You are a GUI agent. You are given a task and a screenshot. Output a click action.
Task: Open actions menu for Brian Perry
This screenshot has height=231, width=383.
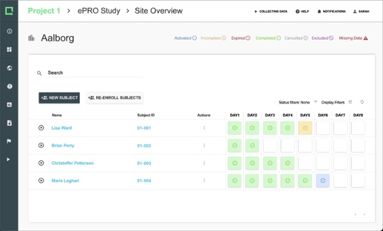(204, 145)
